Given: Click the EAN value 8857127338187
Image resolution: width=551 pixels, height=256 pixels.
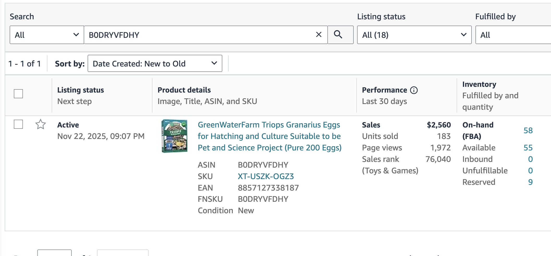Looking at the screenshot, I should pyautogui.click(x=268, y=188).
